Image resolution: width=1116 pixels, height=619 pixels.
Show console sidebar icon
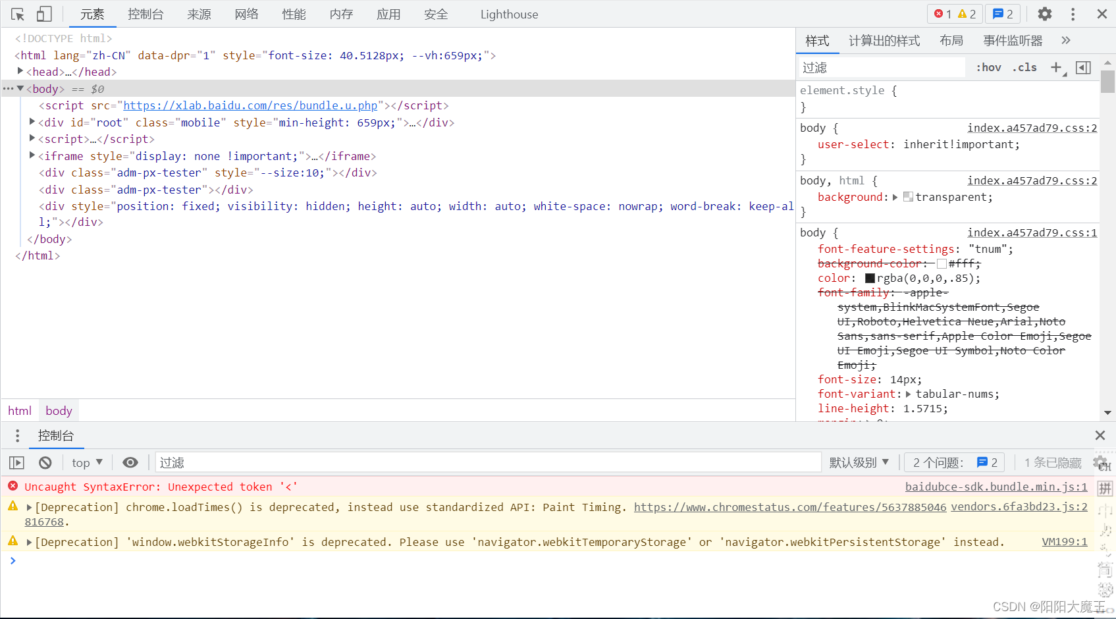16,463
